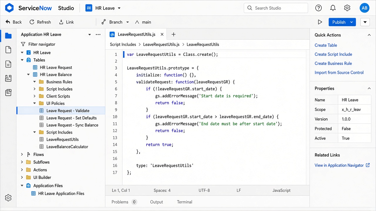Add a new editor tab with plus
The image size is (376, 211).
pos(173,34)
